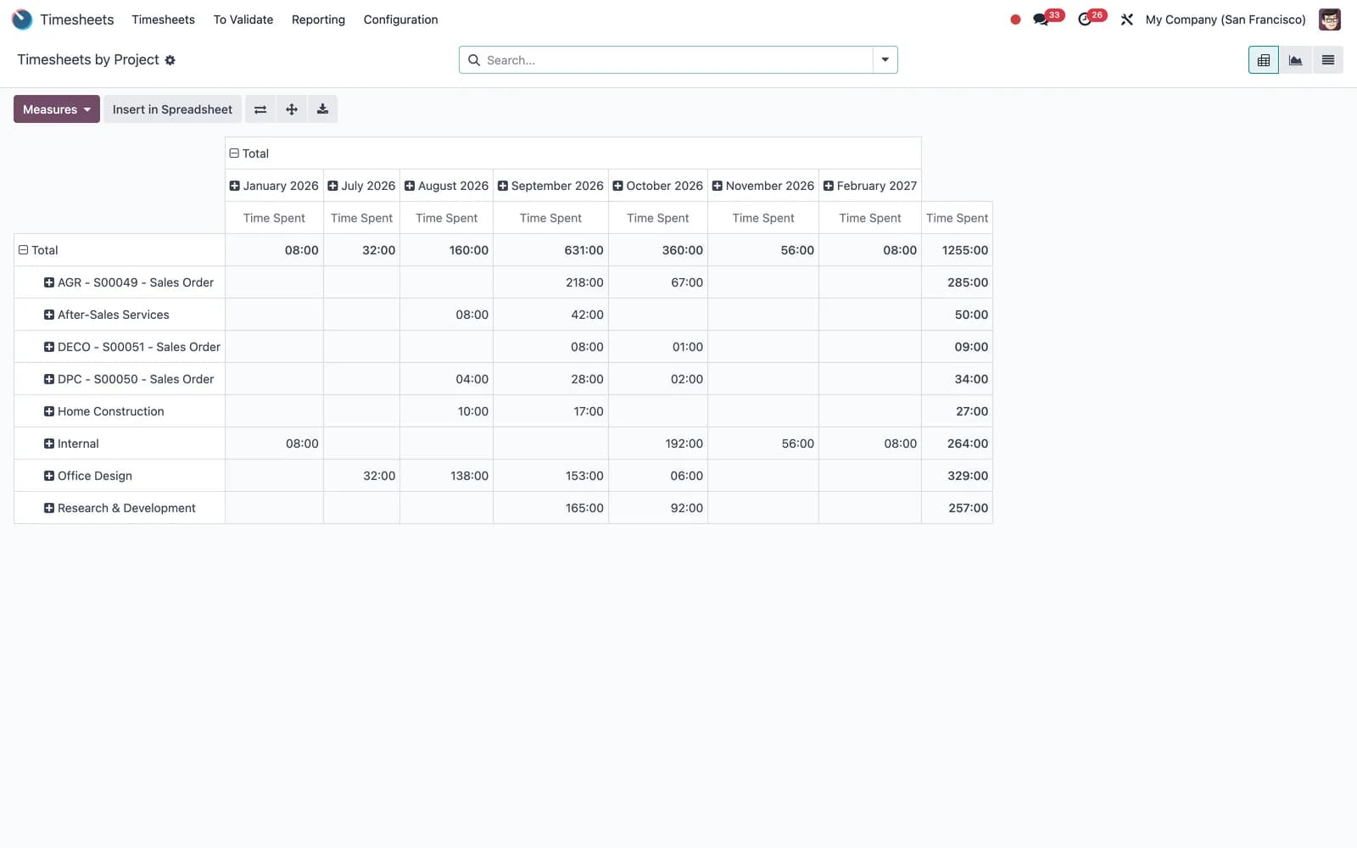This screenshot has height=848, width=1357.
Task: Open the search options dropdown toggle
Action: coord(885,60)
